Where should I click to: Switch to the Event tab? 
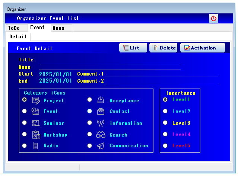pos(39,28)
